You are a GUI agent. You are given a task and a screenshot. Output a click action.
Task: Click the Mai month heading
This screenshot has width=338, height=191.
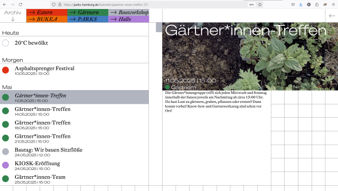[x=7, y=87]
